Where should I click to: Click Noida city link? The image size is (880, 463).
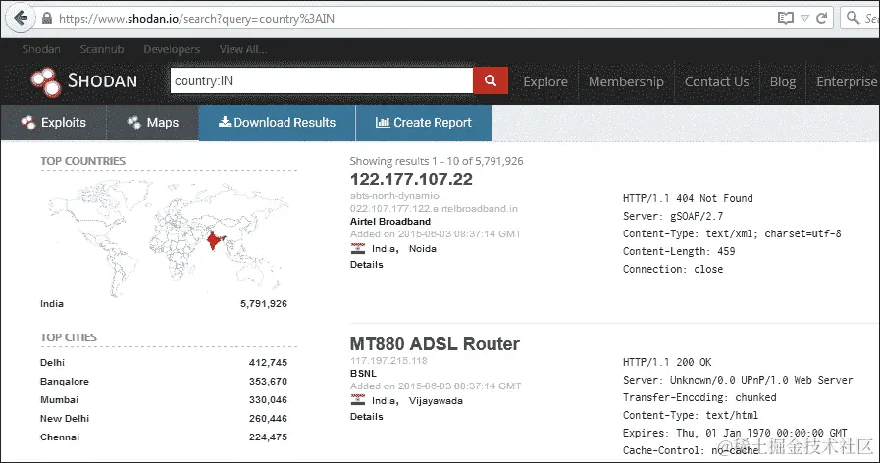pyautogui.click(x=423, y=248)
